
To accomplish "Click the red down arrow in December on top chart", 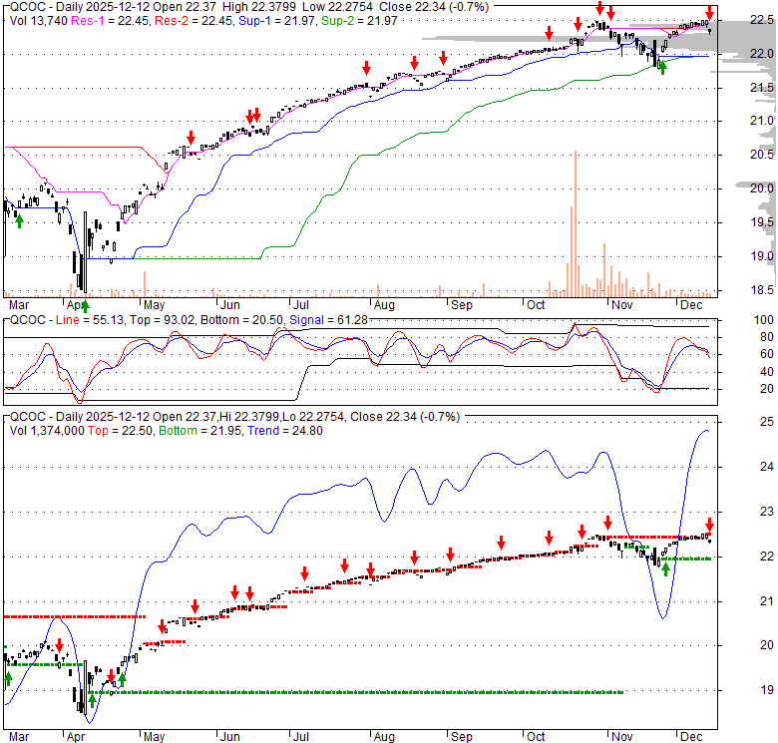I will [710, 13].
